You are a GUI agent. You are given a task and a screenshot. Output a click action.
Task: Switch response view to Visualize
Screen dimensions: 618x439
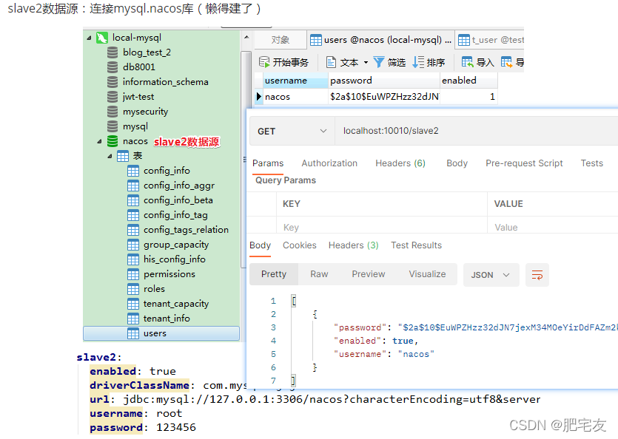427,274
